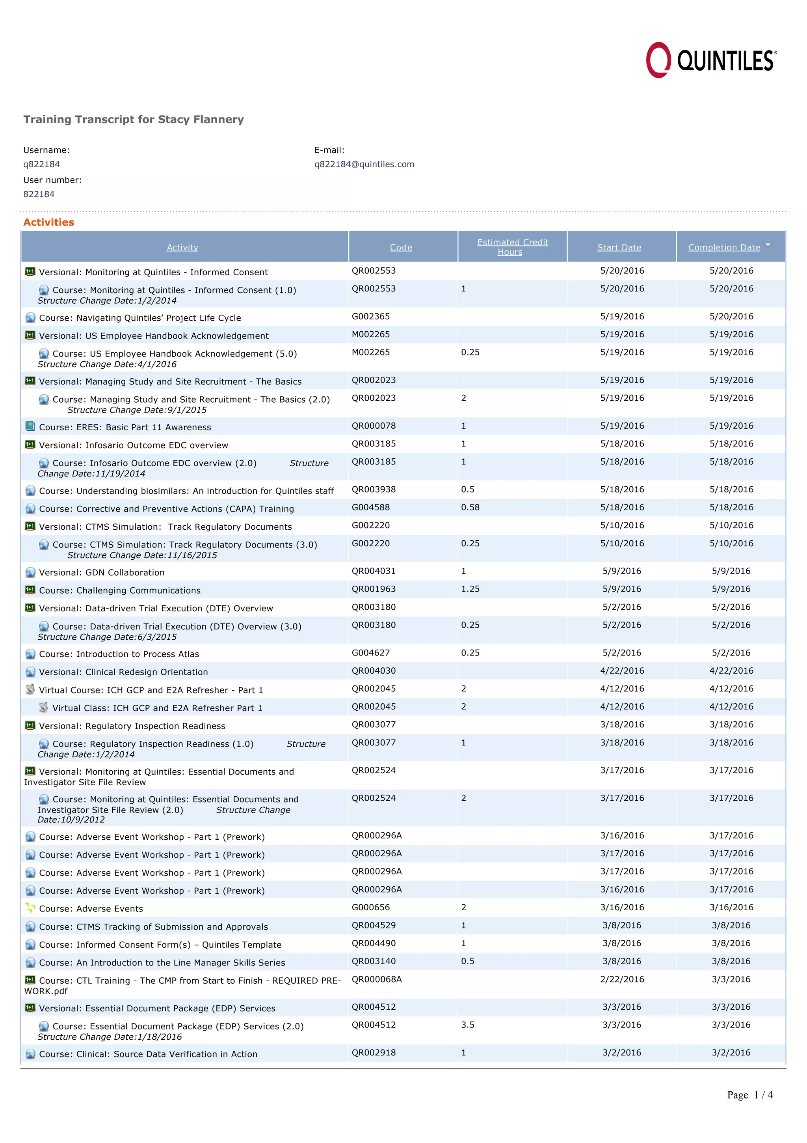Sort table by Code column header
Screen dimensions: 807x1143
401,247
